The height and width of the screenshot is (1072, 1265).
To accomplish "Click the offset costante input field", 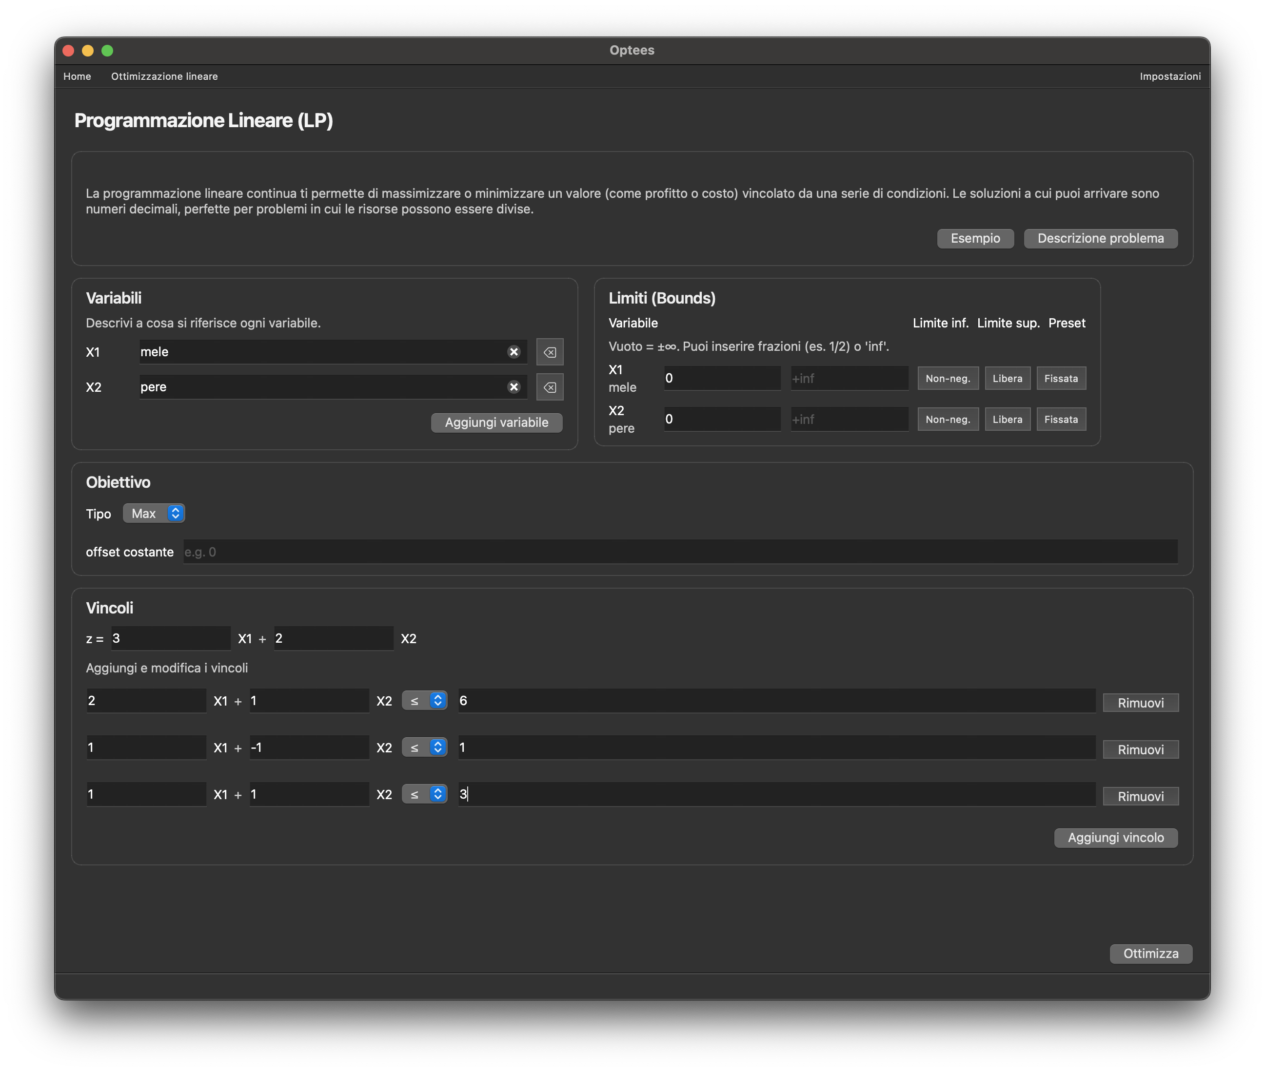I will (x=680, y=552).
